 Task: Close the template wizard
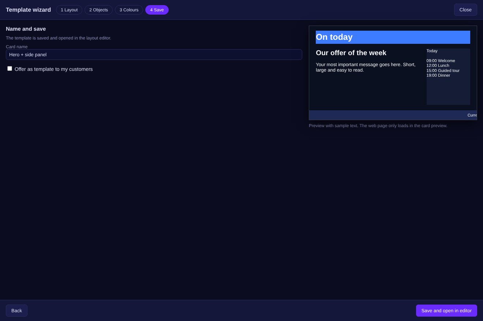[465, 10]
